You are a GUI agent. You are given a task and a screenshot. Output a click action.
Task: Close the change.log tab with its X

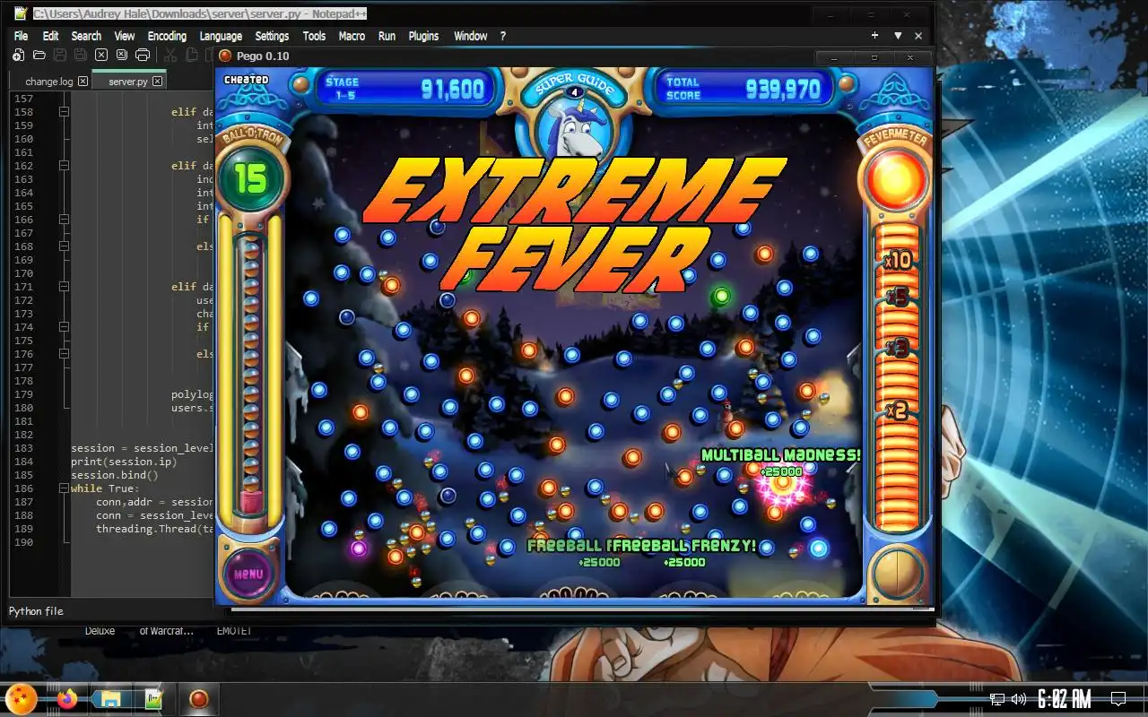point(83,82)
